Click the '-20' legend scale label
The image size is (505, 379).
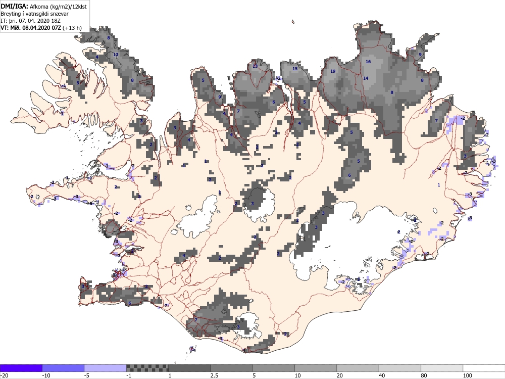click(4, 375)
